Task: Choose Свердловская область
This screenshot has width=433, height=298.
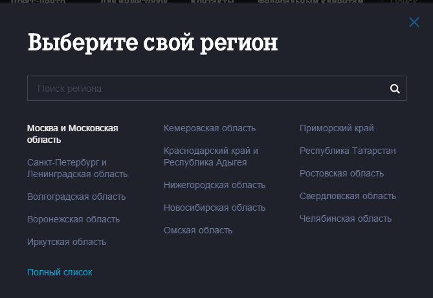Action: (348, 196)
